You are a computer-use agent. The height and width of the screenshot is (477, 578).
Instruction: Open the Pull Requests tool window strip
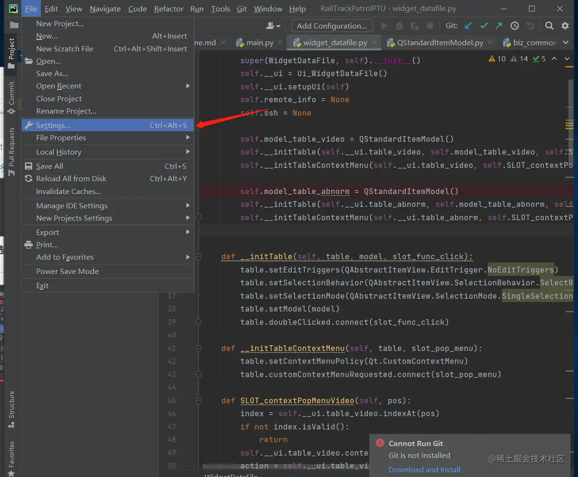coord(11,152)
